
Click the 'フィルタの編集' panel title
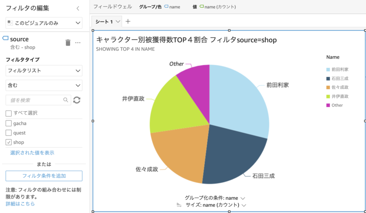27,8
